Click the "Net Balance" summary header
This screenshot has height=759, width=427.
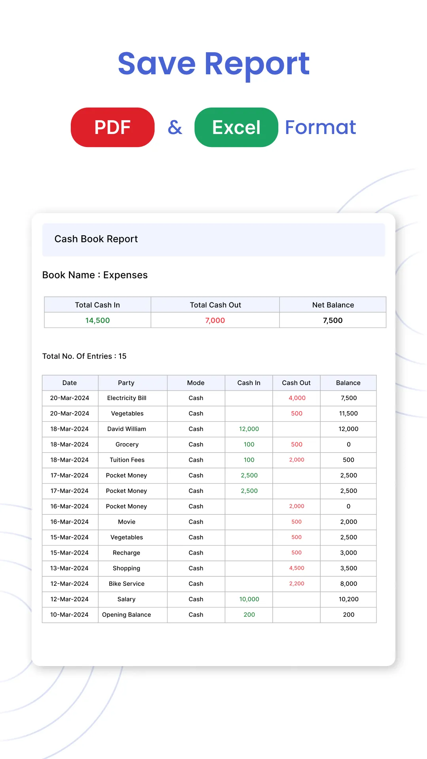[333, 305]
